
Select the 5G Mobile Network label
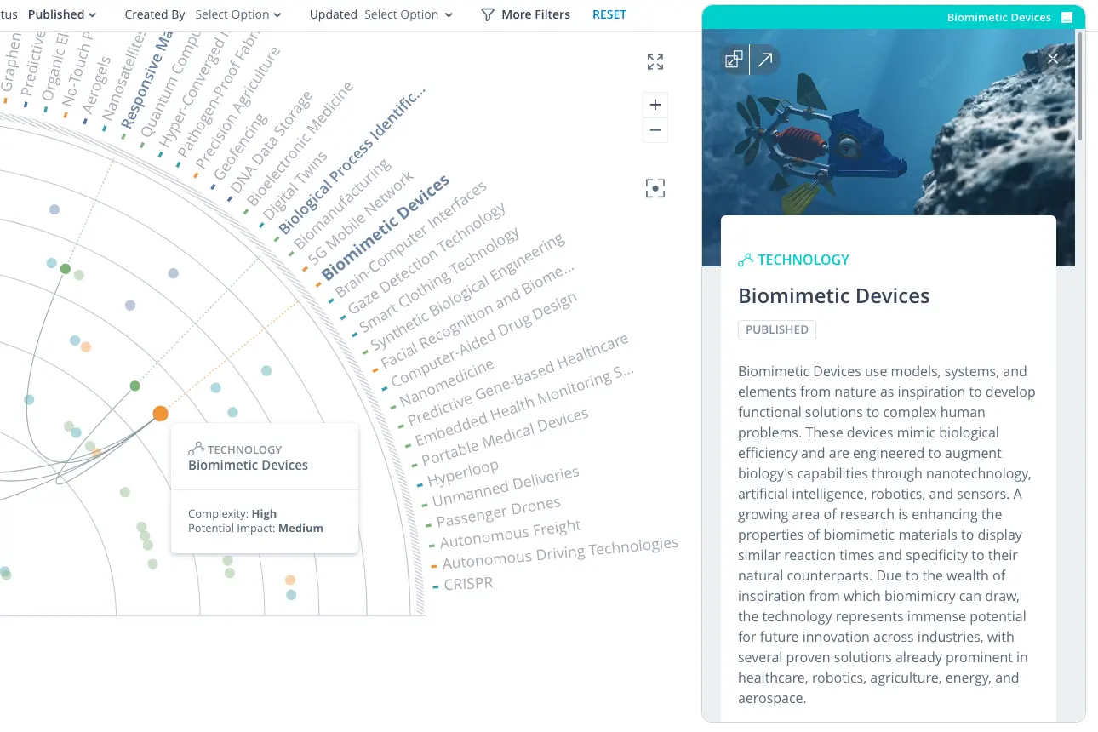click(x=359, y=219)
